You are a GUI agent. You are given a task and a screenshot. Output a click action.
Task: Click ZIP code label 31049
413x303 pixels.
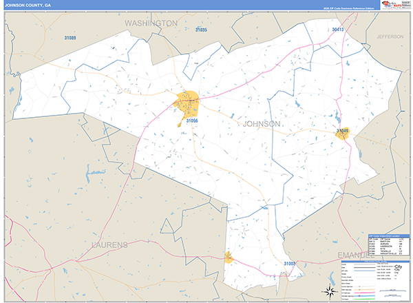342,131
